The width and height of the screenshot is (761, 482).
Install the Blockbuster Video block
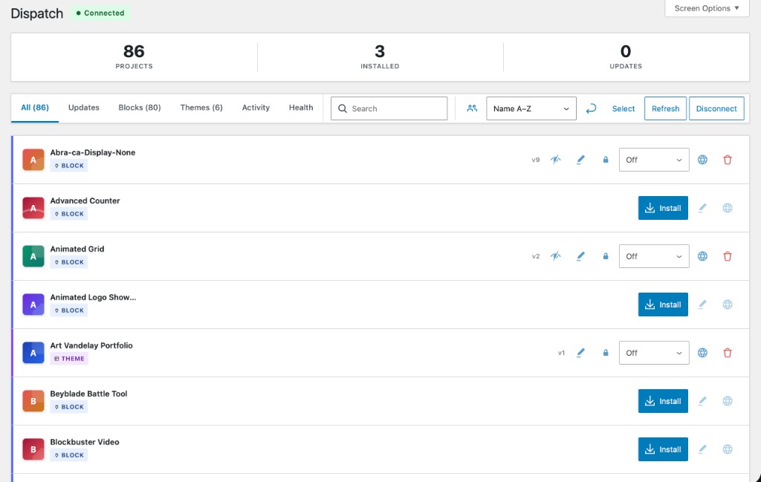pyautogui.click(x=663, y=449)
